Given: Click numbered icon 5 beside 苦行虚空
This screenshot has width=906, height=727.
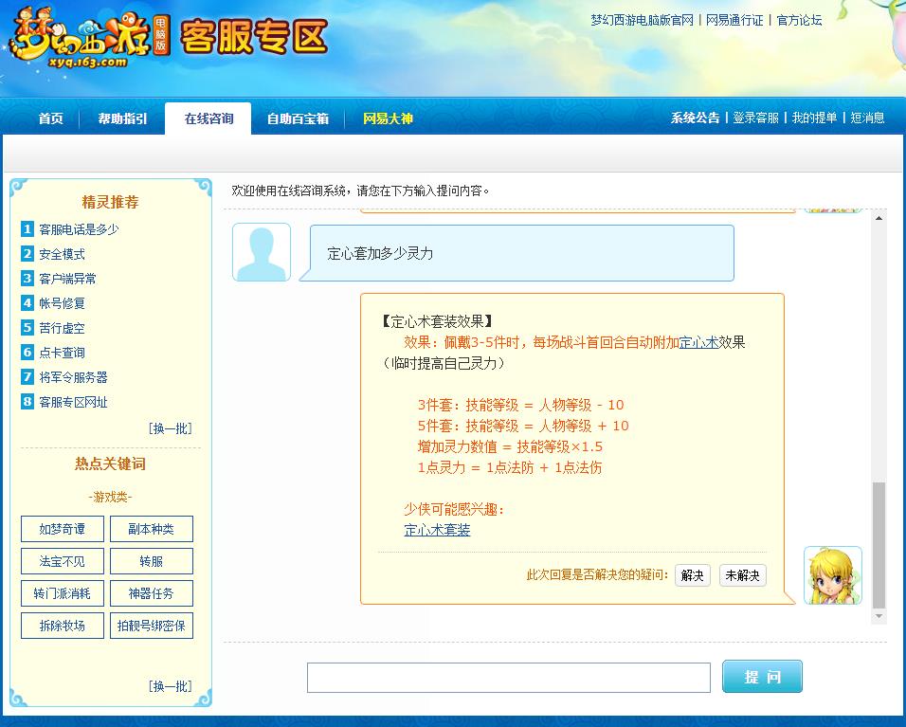Looking at the screenshot, I should (27, 328).
